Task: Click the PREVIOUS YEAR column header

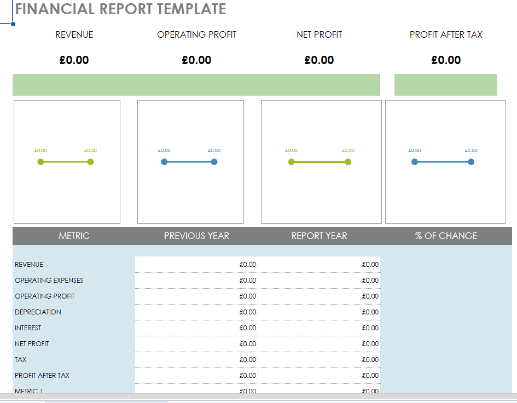Action: 197,236
